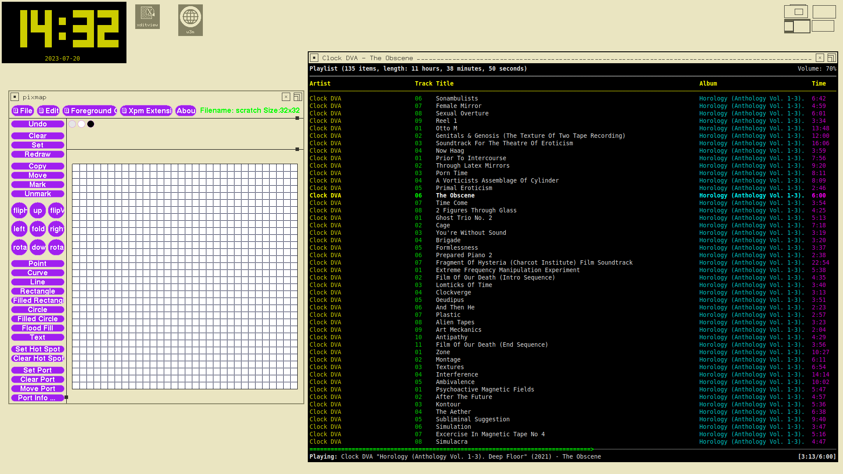Viewport: 843px width, 474px height.
Task: Select the Filled Rectangle tool
Action: tap(38, 301)
